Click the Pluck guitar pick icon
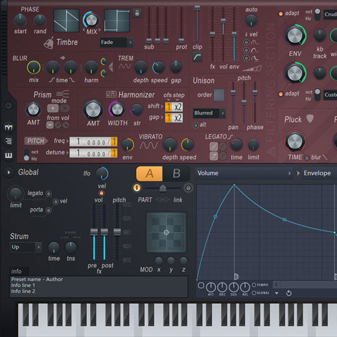The height and width of the screenshot is (337, 337). pos(310,119)
